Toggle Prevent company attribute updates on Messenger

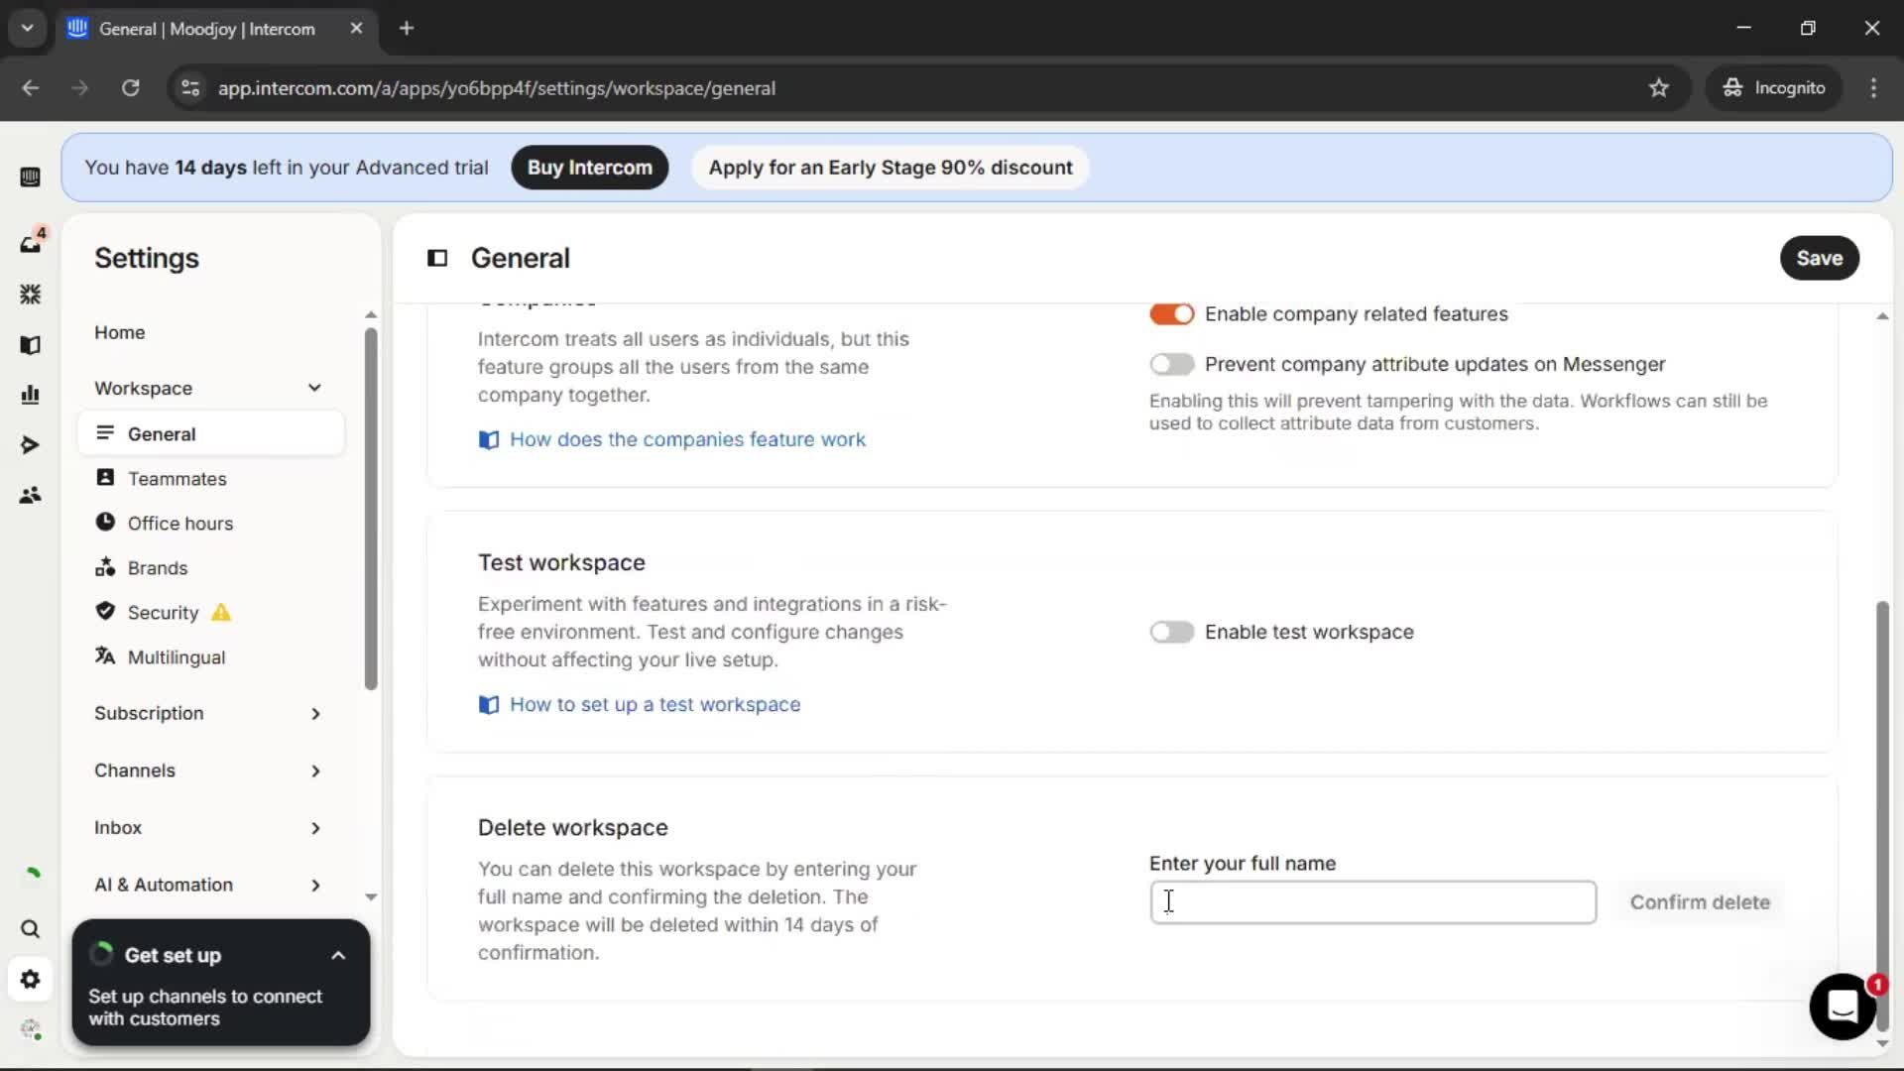[1172, 365]
